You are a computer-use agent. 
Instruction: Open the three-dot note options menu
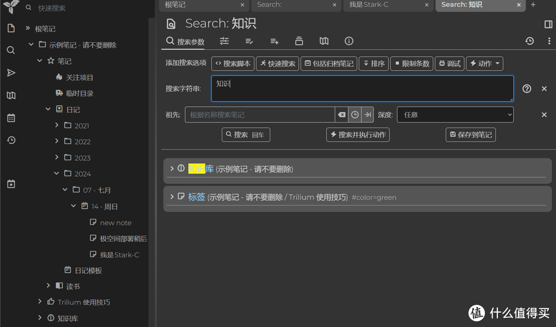pyautogui.click(x=549, y=41)
